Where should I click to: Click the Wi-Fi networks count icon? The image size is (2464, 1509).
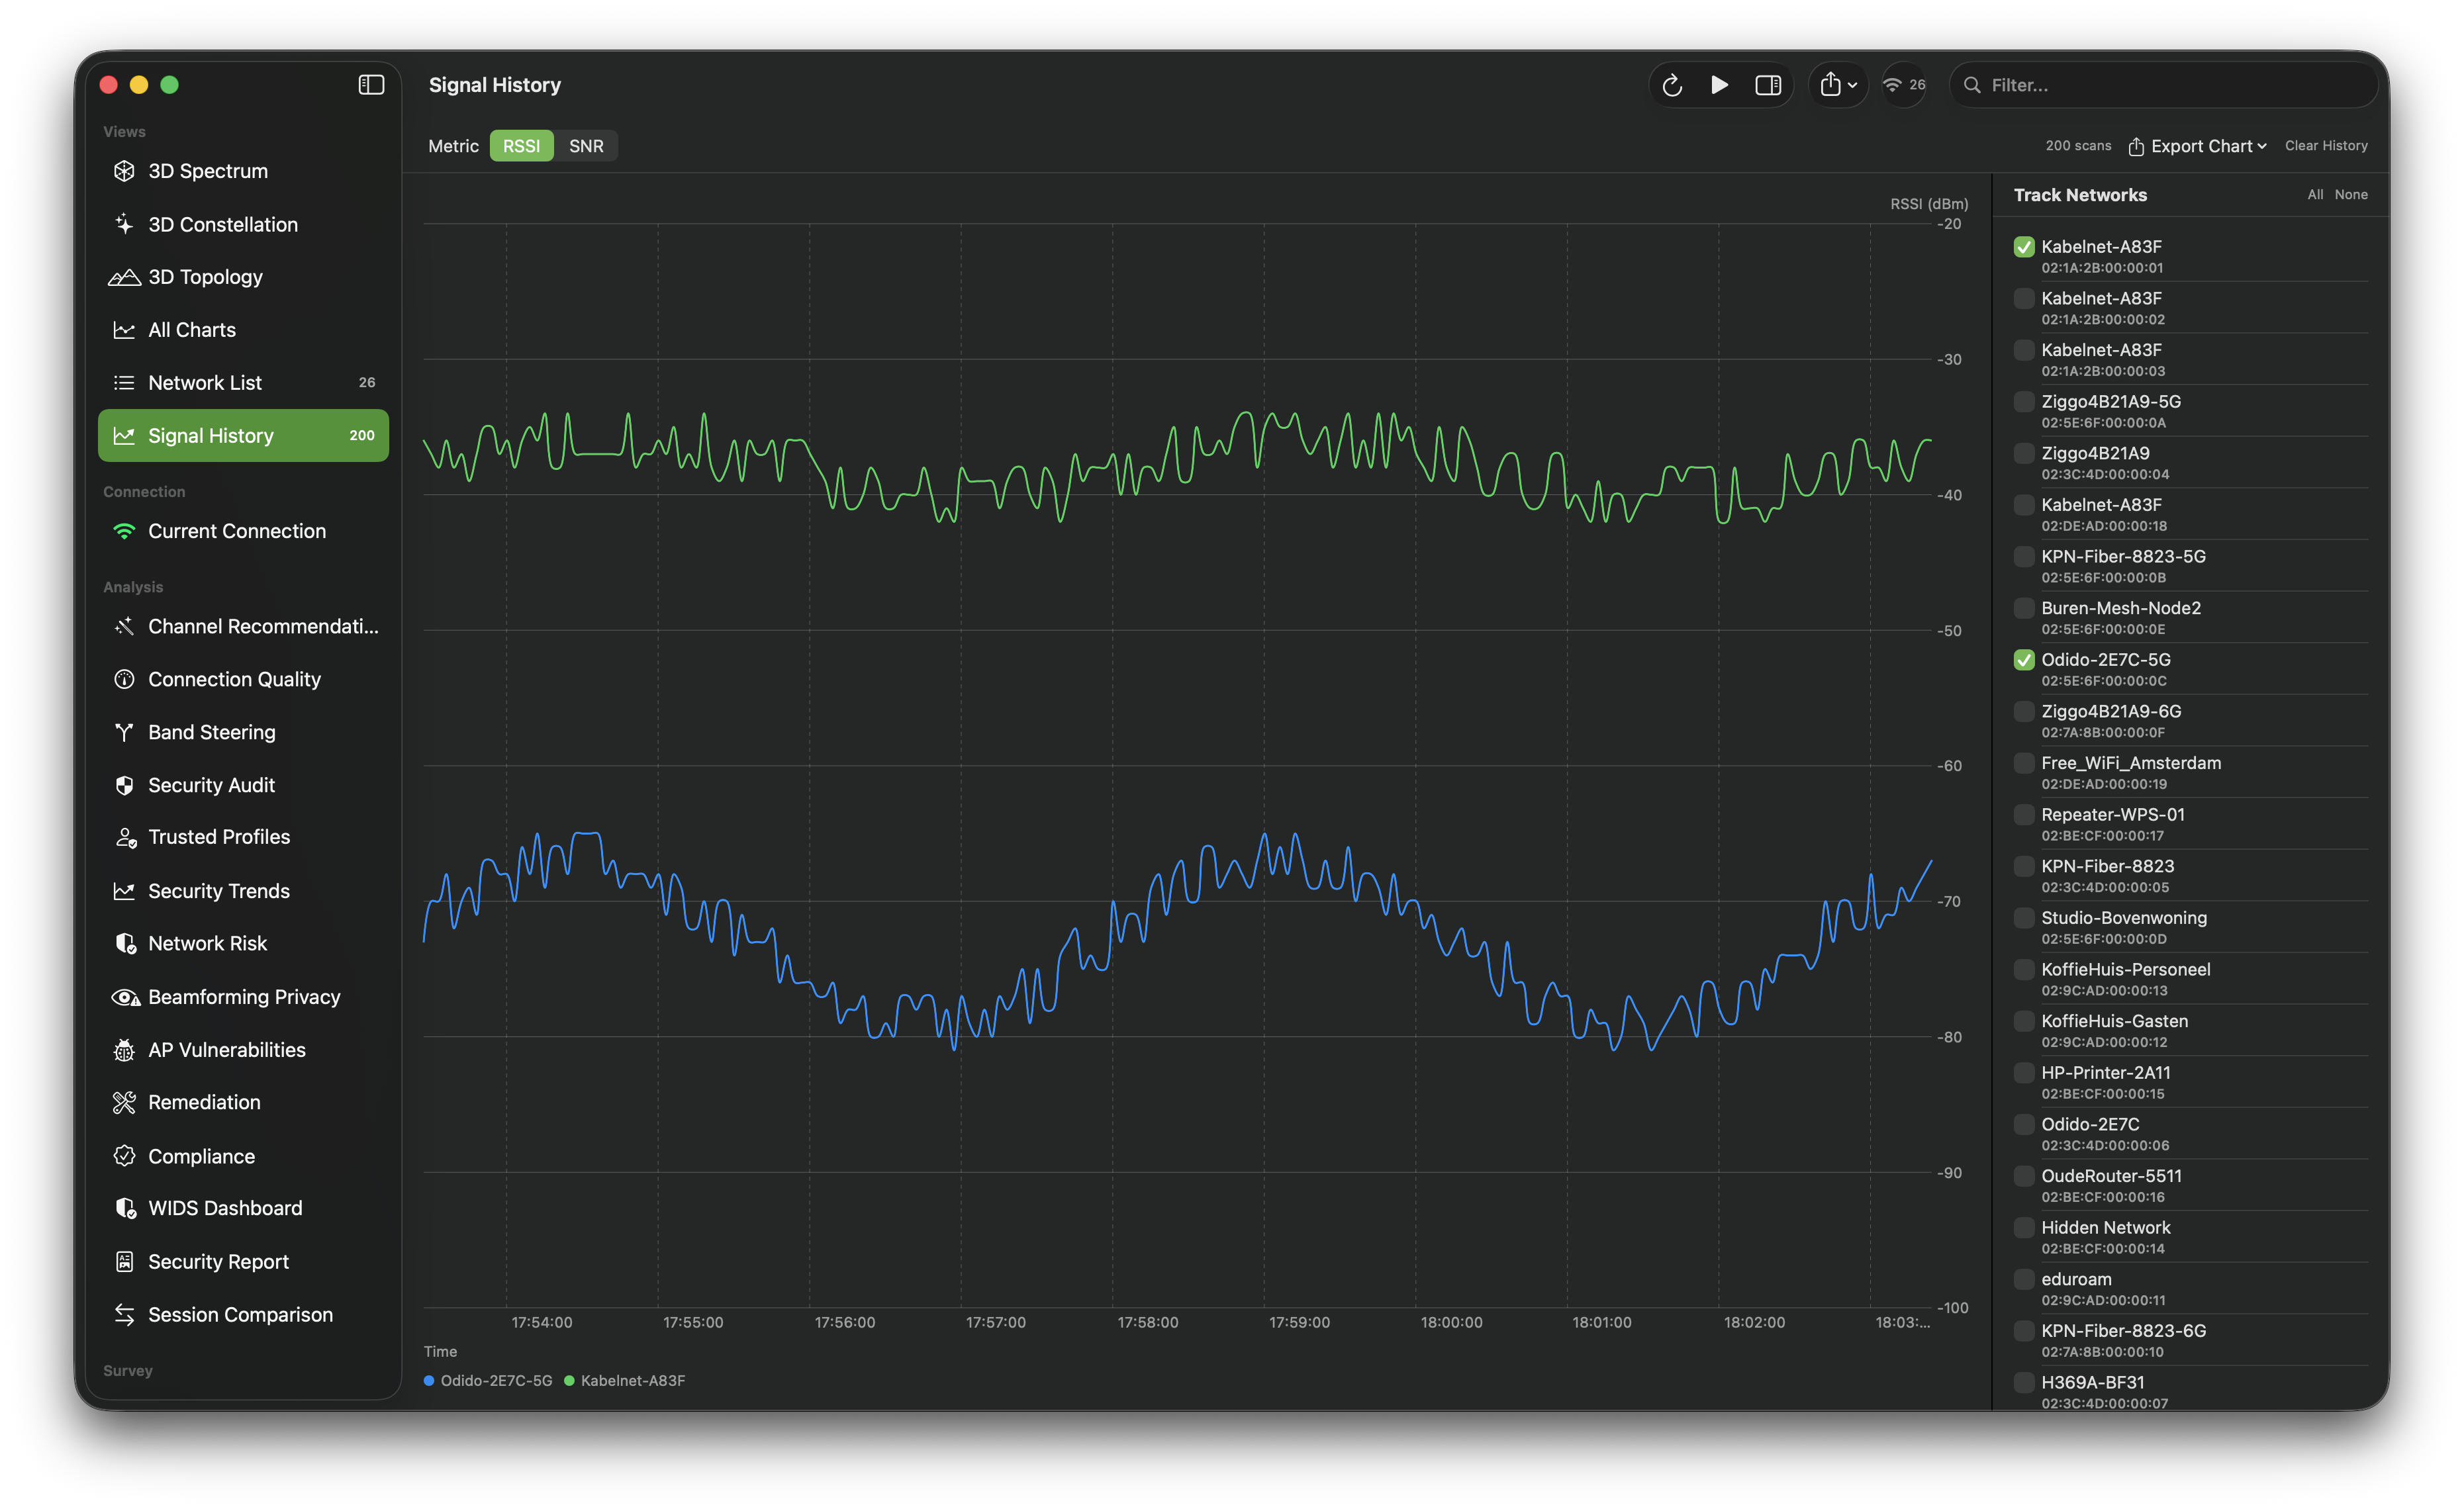1903,85
